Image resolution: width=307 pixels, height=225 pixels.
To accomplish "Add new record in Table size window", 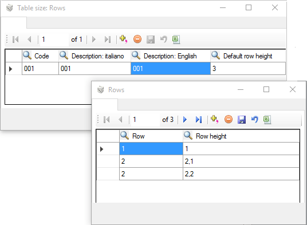I will click(123, 39).
